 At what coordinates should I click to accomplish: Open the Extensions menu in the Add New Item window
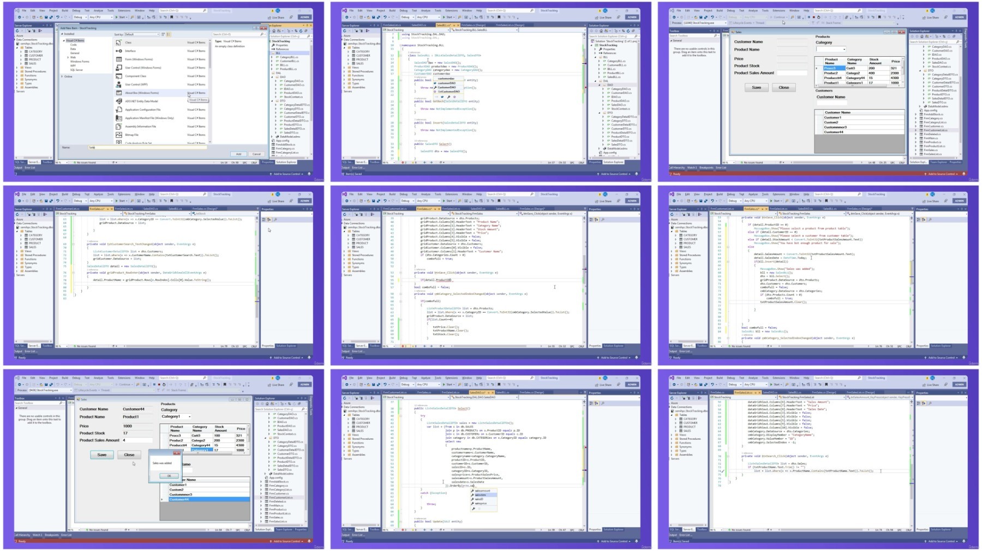[124, 10]
